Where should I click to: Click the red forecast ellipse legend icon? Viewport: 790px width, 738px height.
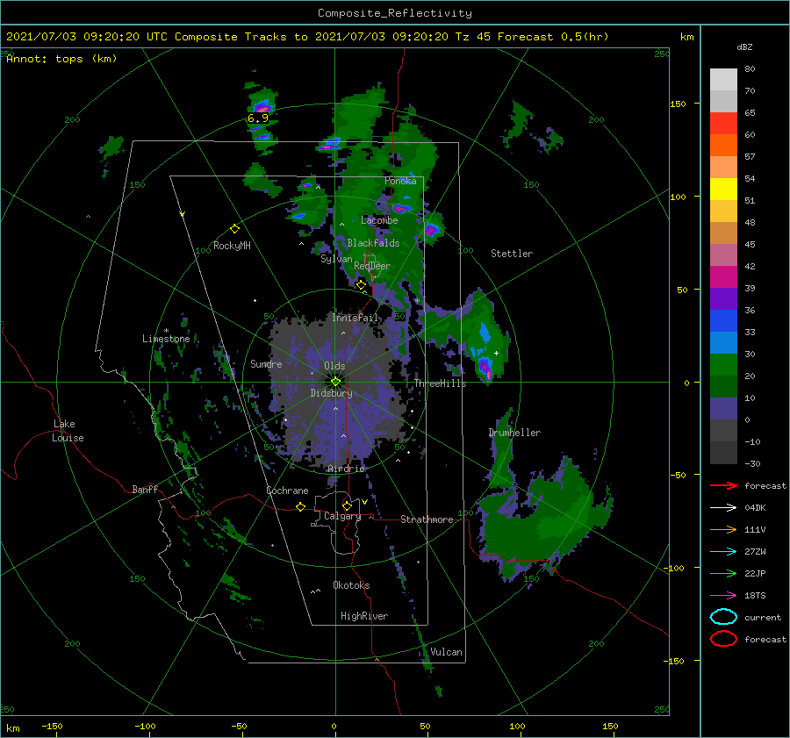click(723, 639)
